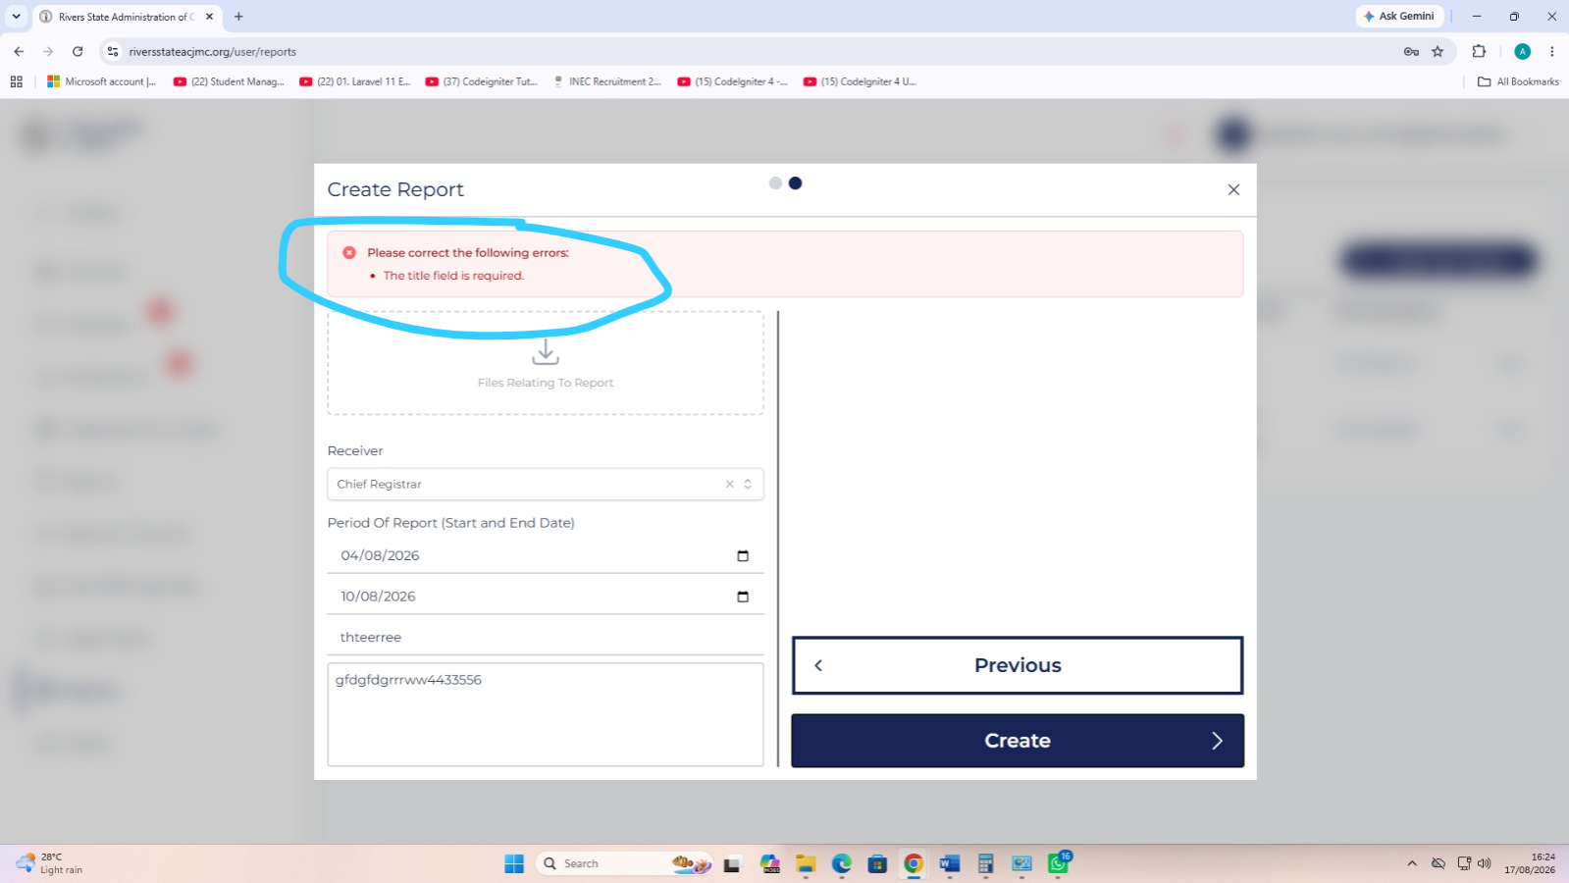
Task: Click the start date field 04/08/2026
Action: point(546,555)
